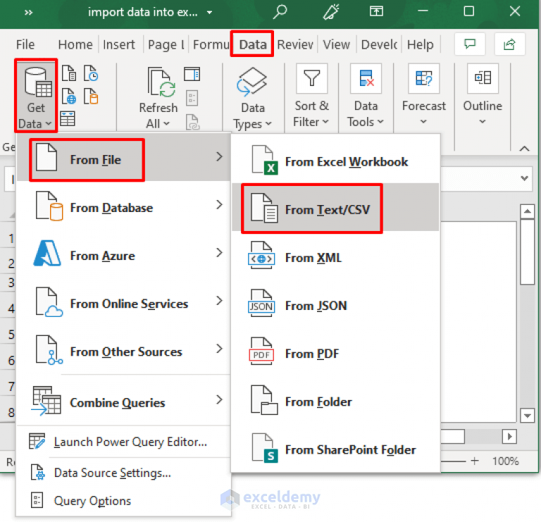Open Query Options
Image resolution: width=541 pixels, height=522 pixels.
[x=123, y=501]
